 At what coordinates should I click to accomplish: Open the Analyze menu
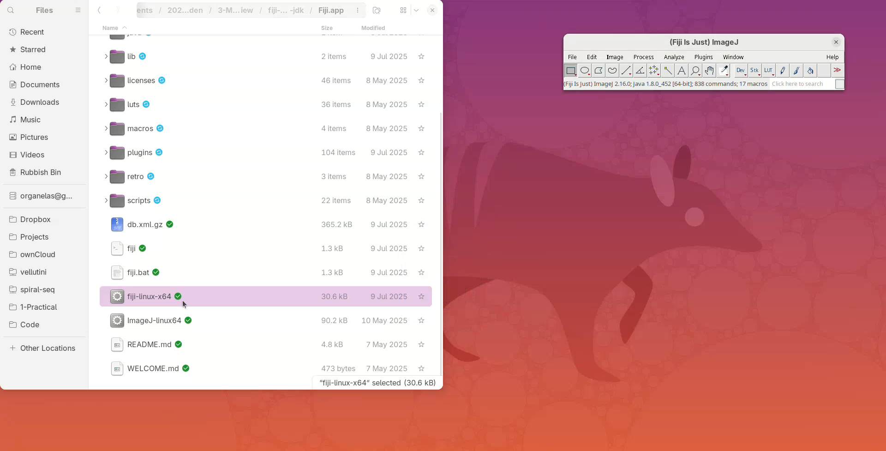(674, 57)
